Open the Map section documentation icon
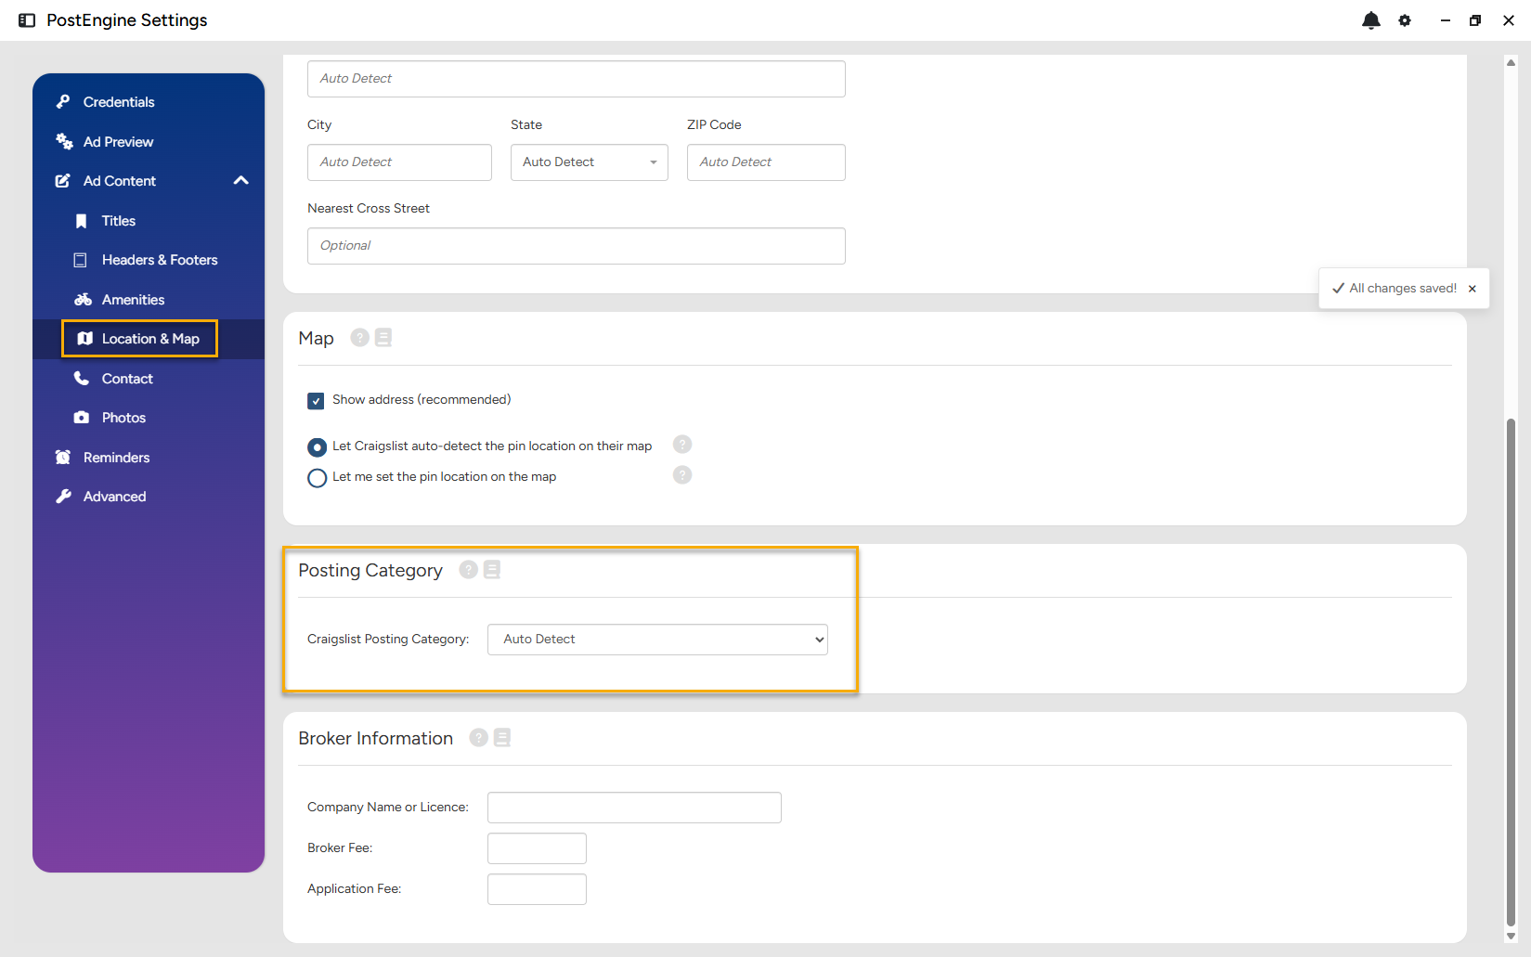 click(x=383, y=338)
